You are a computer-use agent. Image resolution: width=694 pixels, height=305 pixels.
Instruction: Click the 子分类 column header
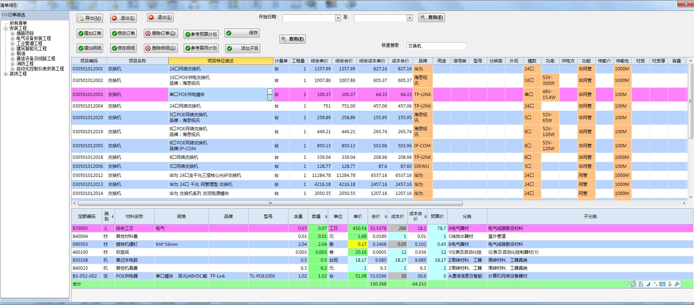click(x=590, y=217)
